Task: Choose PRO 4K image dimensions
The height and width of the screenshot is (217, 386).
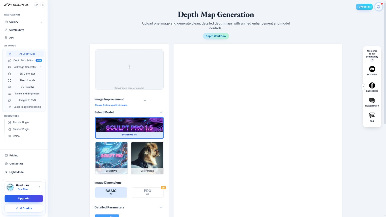Action: 148,192
